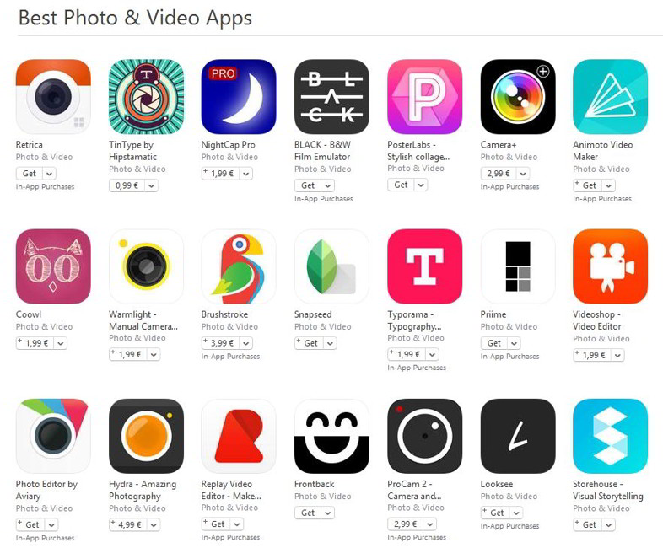663x548 pixels.
Task: Open the Storehouse app icon
Action: click(x=610, y=436)
